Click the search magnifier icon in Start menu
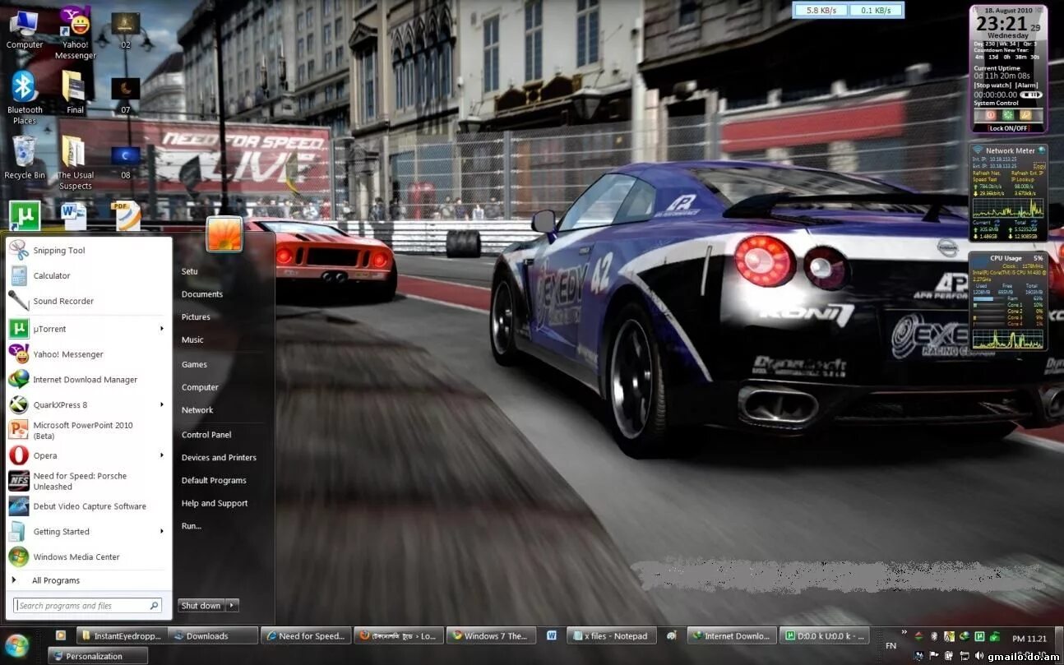The width and height of the screenshot is (1064, 665). [x=154, y=606]
